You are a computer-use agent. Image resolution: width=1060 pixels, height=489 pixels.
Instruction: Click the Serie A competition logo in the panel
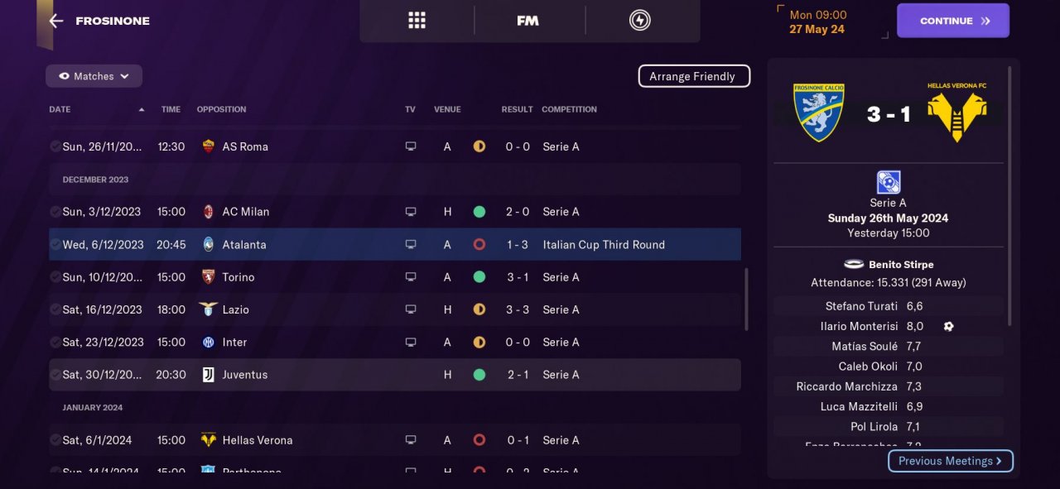(888, 182)
